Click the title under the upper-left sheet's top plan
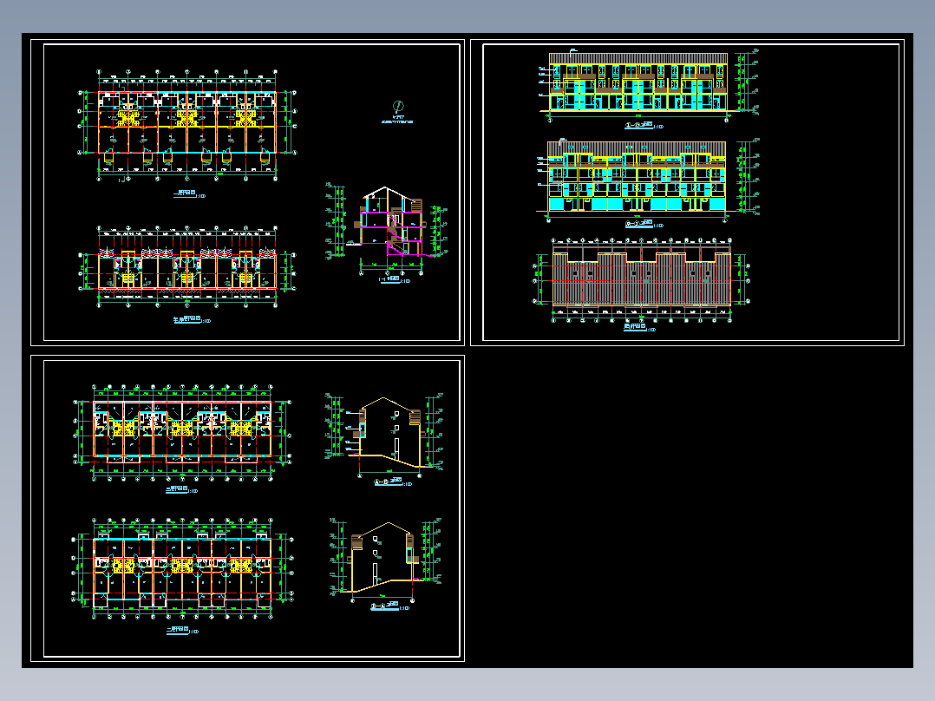 [x=189, y=194]
